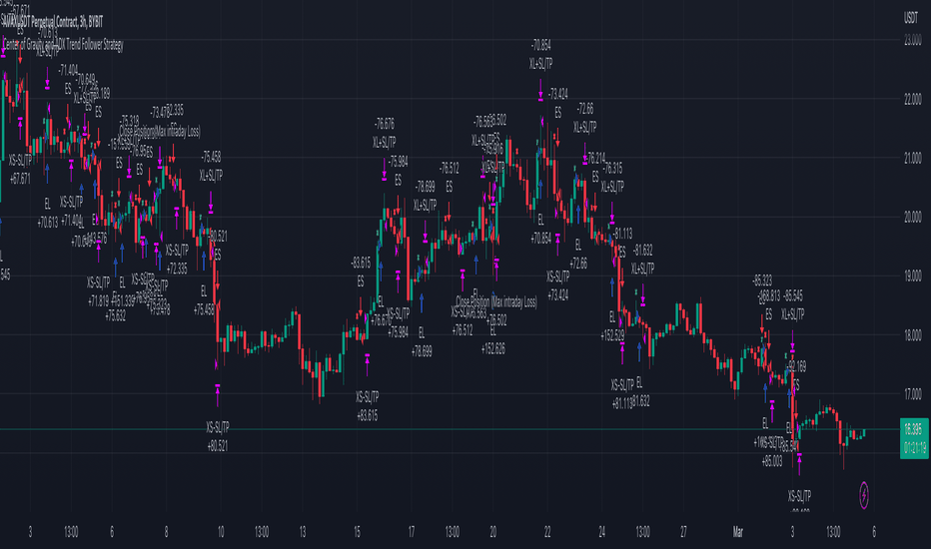
Task: Click the -75.458 trade label
Action: coord(211,158)
